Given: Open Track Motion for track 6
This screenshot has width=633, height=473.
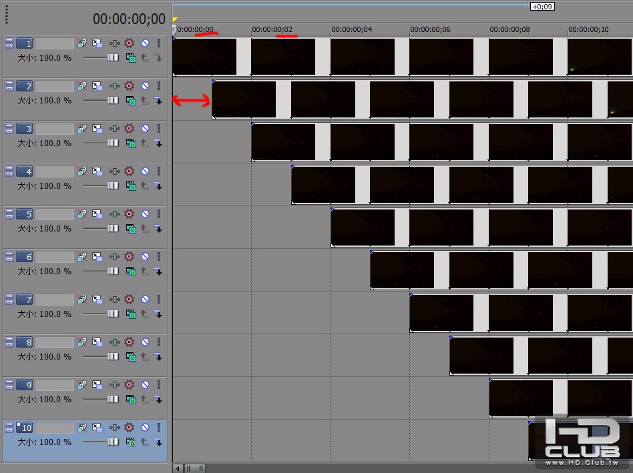Looking at the screenshot, I should (x=97, y=257).
